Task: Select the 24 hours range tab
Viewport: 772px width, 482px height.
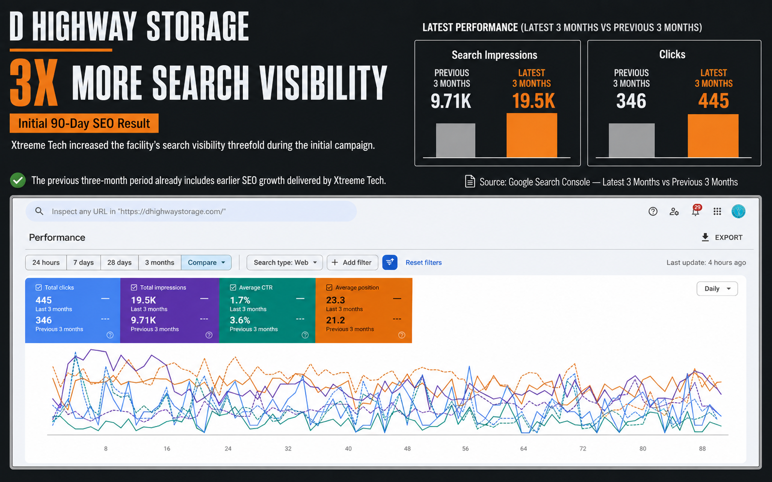Action: coord(46,262)
